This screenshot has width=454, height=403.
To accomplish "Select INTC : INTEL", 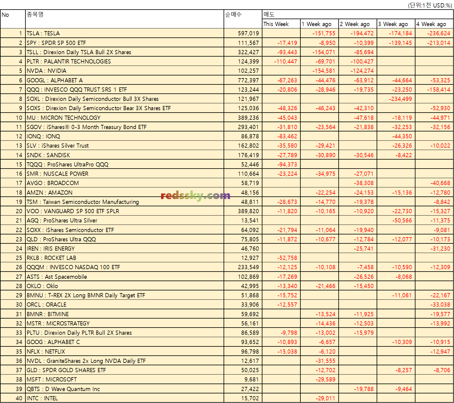I will click(42, 398).
